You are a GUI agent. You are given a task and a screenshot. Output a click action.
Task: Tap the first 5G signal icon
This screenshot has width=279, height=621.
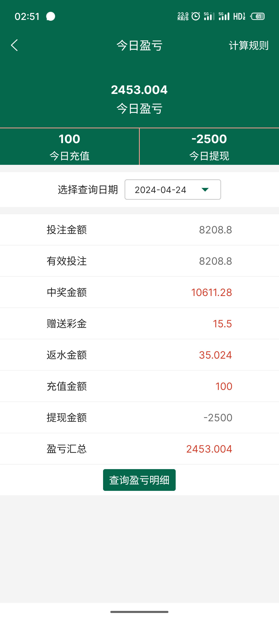click(x=209, y=16)
